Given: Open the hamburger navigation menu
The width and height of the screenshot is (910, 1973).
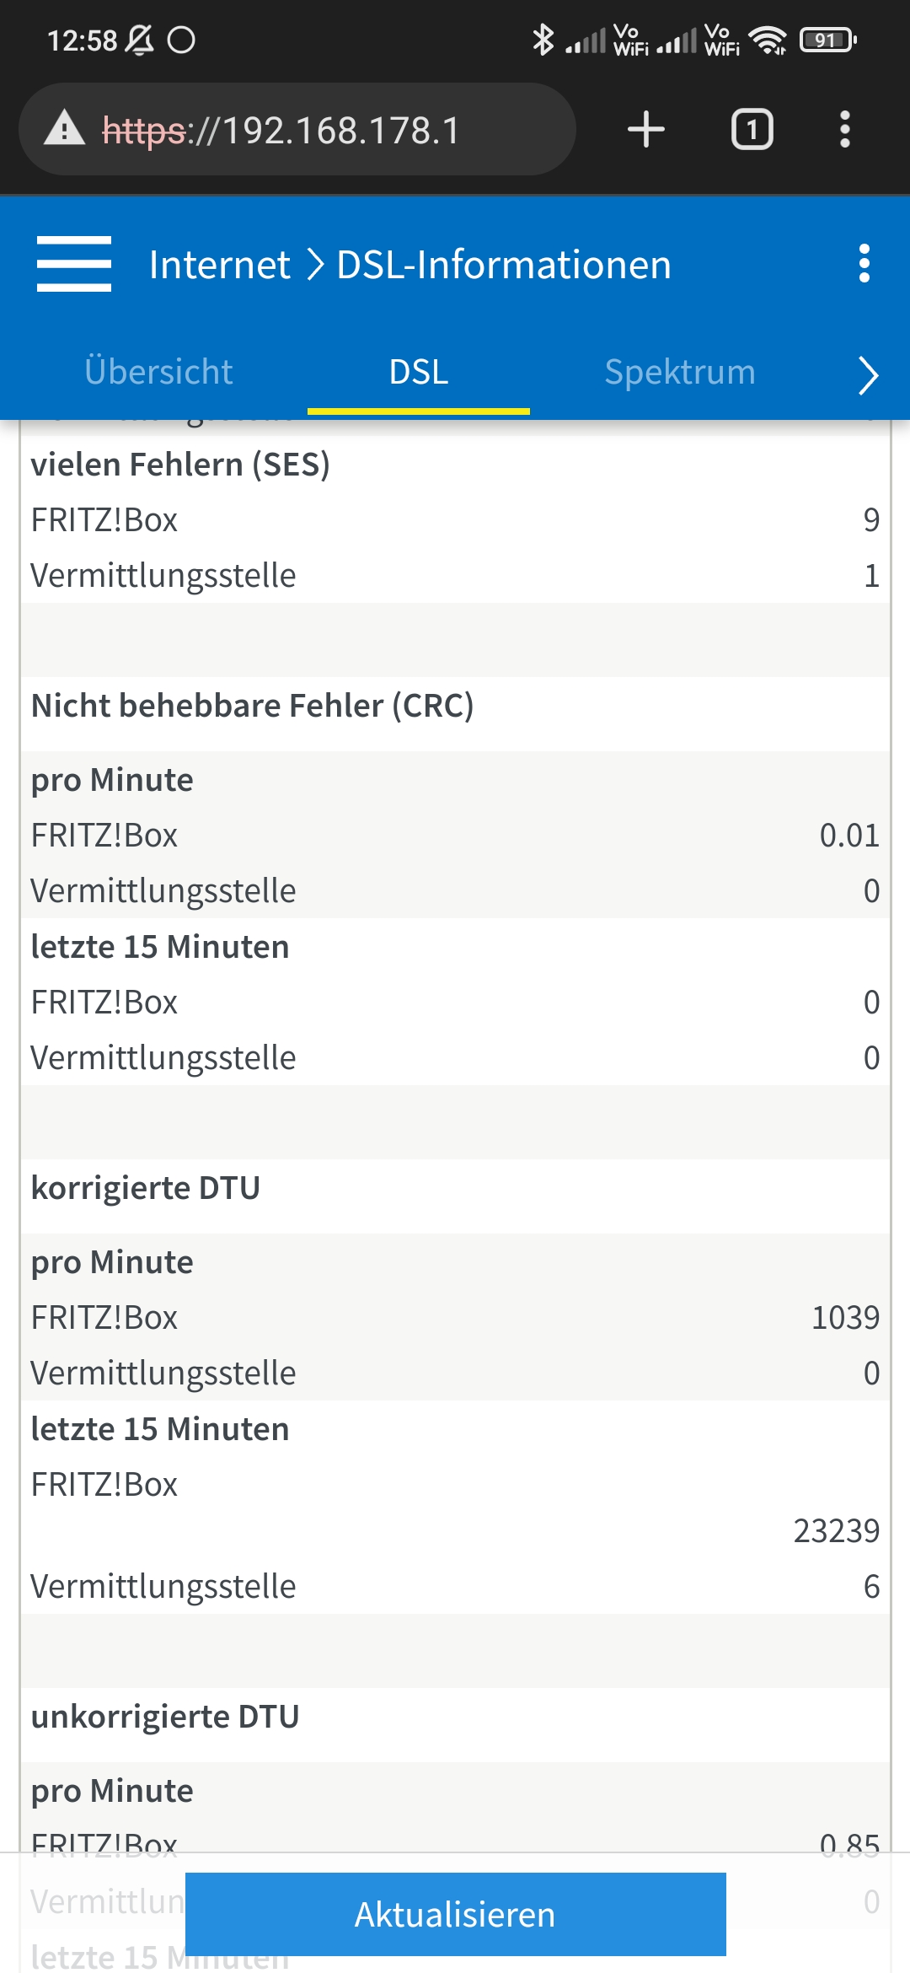Looking at the screenshot, I should tap(74, 264).
